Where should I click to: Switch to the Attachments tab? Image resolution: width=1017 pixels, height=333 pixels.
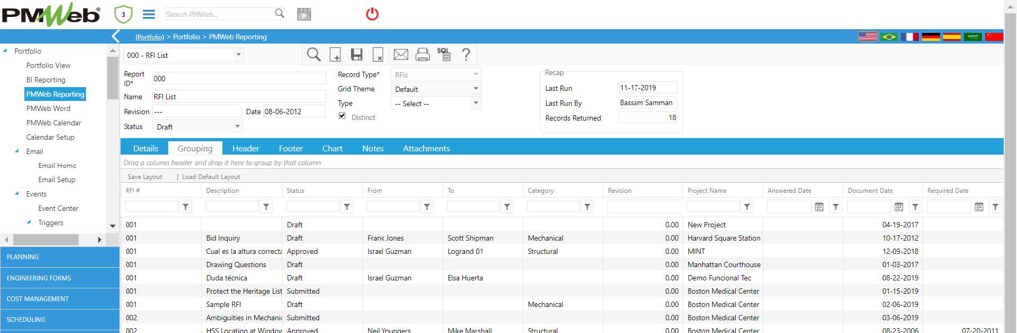426,148
